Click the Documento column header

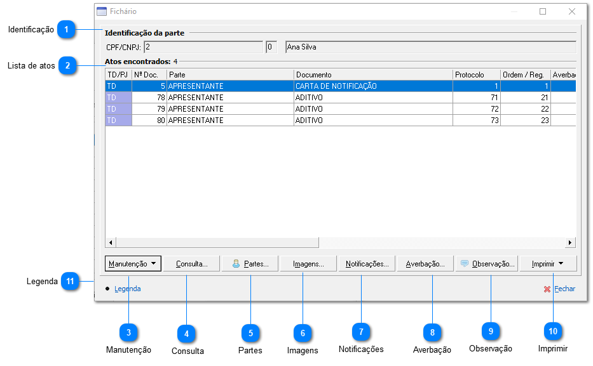[373, 75]
